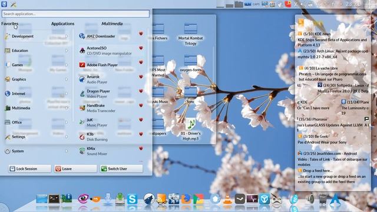This screenshot has height=212, width=377.
Task: Launch AcetoneISO CD/DVD image manipulator
Action: coord(110,51)
